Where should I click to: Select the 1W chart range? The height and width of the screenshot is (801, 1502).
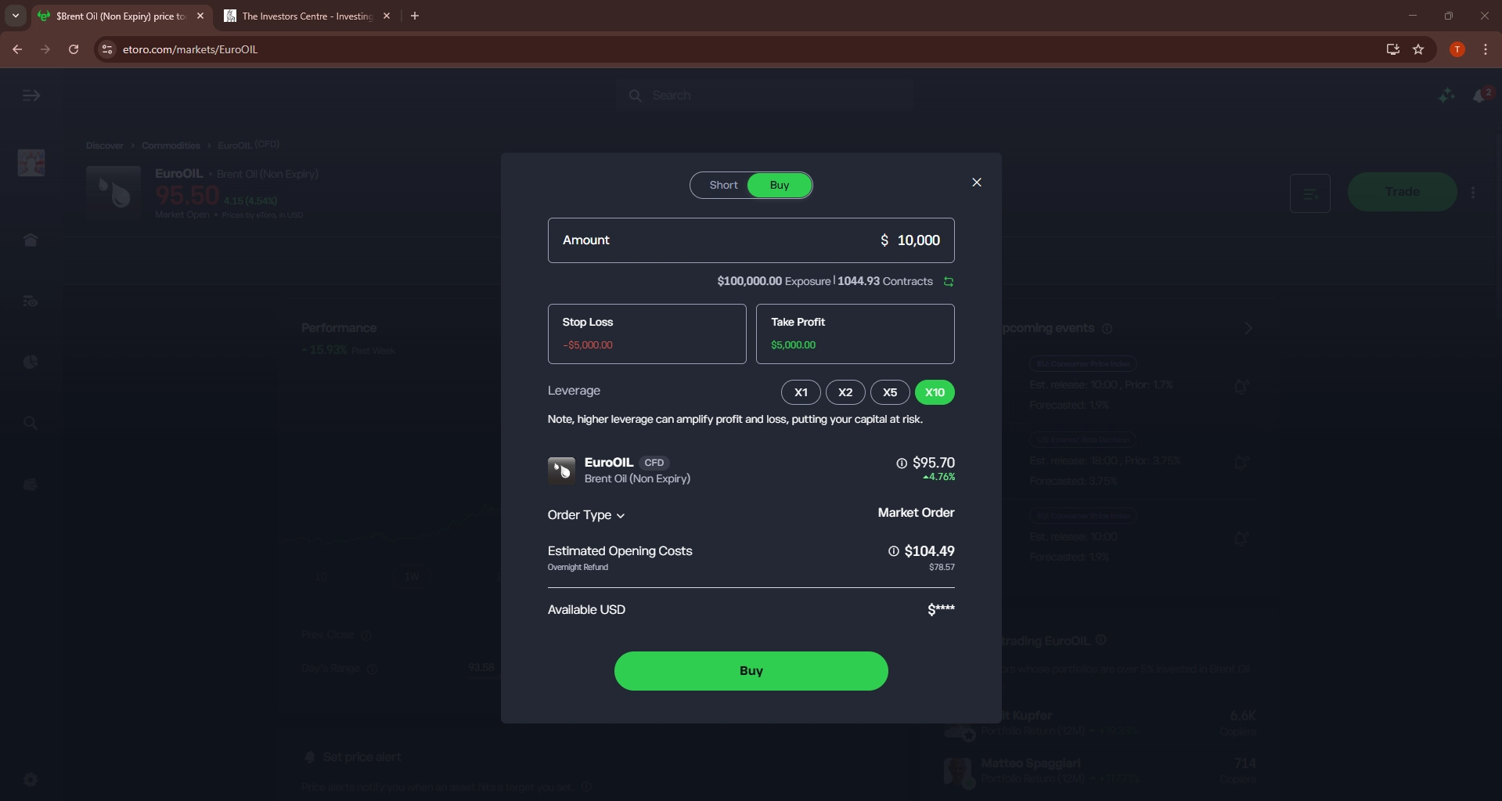(x=412, y=577)
